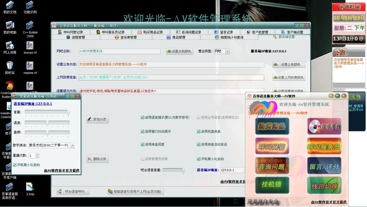367x207 pixels.
Task: Switch to 呼叫网管记录 tab
Action: point(70,32)
